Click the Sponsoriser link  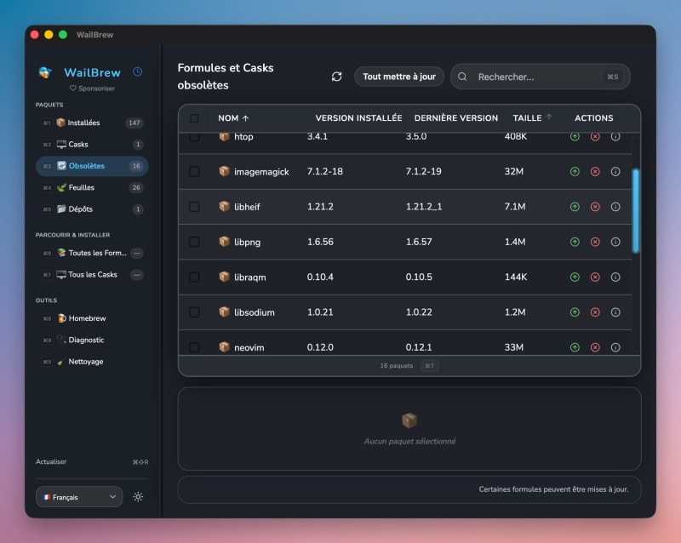(92, 89)
